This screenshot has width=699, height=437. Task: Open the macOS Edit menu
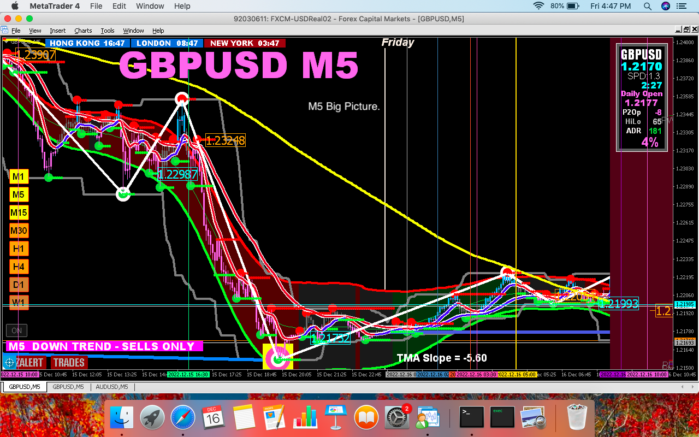point(119,6)
